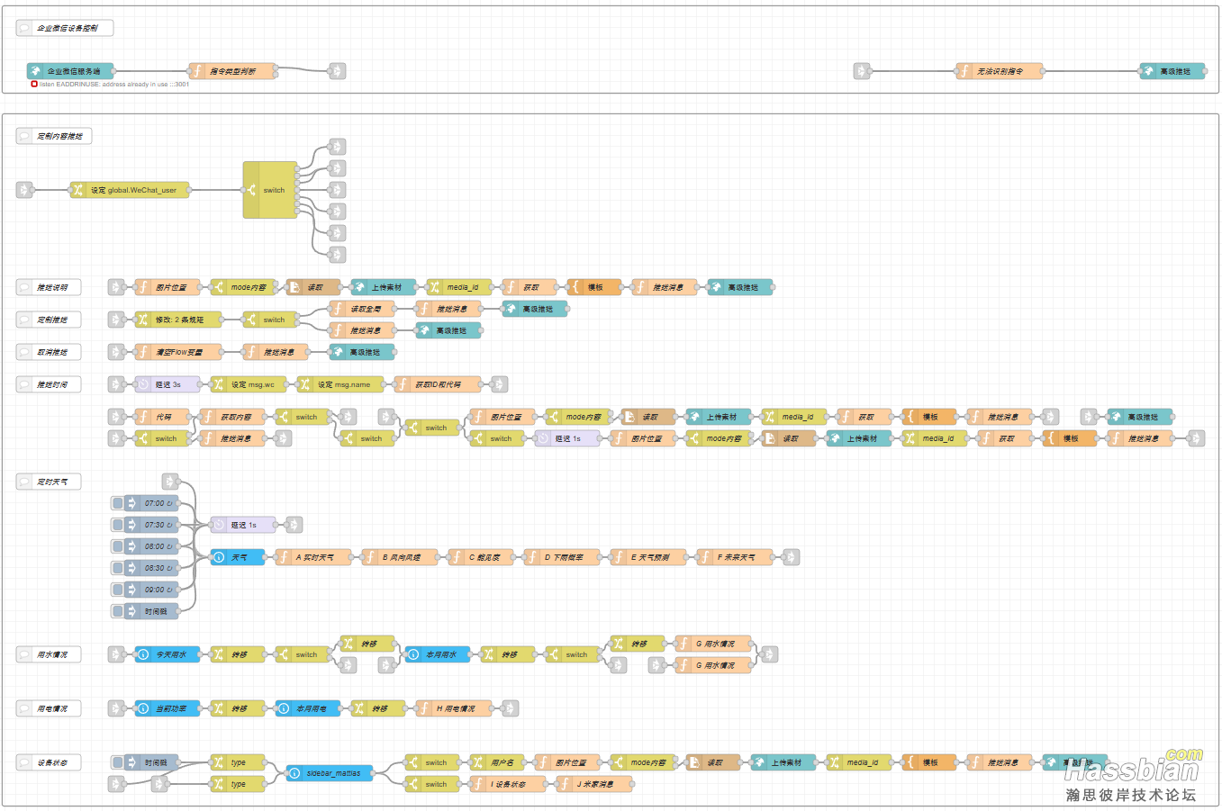
Task: Trigger the 07:00 inject node button
Action: 117,503
